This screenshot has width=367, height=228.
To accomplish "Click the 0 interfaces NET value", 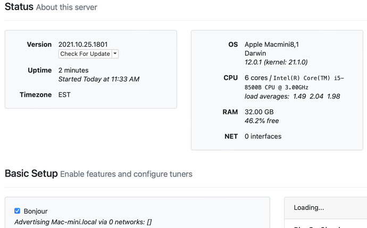I will 263,136.
